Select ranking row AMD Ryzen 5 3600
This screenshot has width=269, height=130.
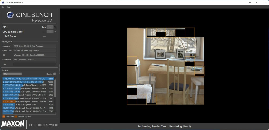click(x=28, y=111)
